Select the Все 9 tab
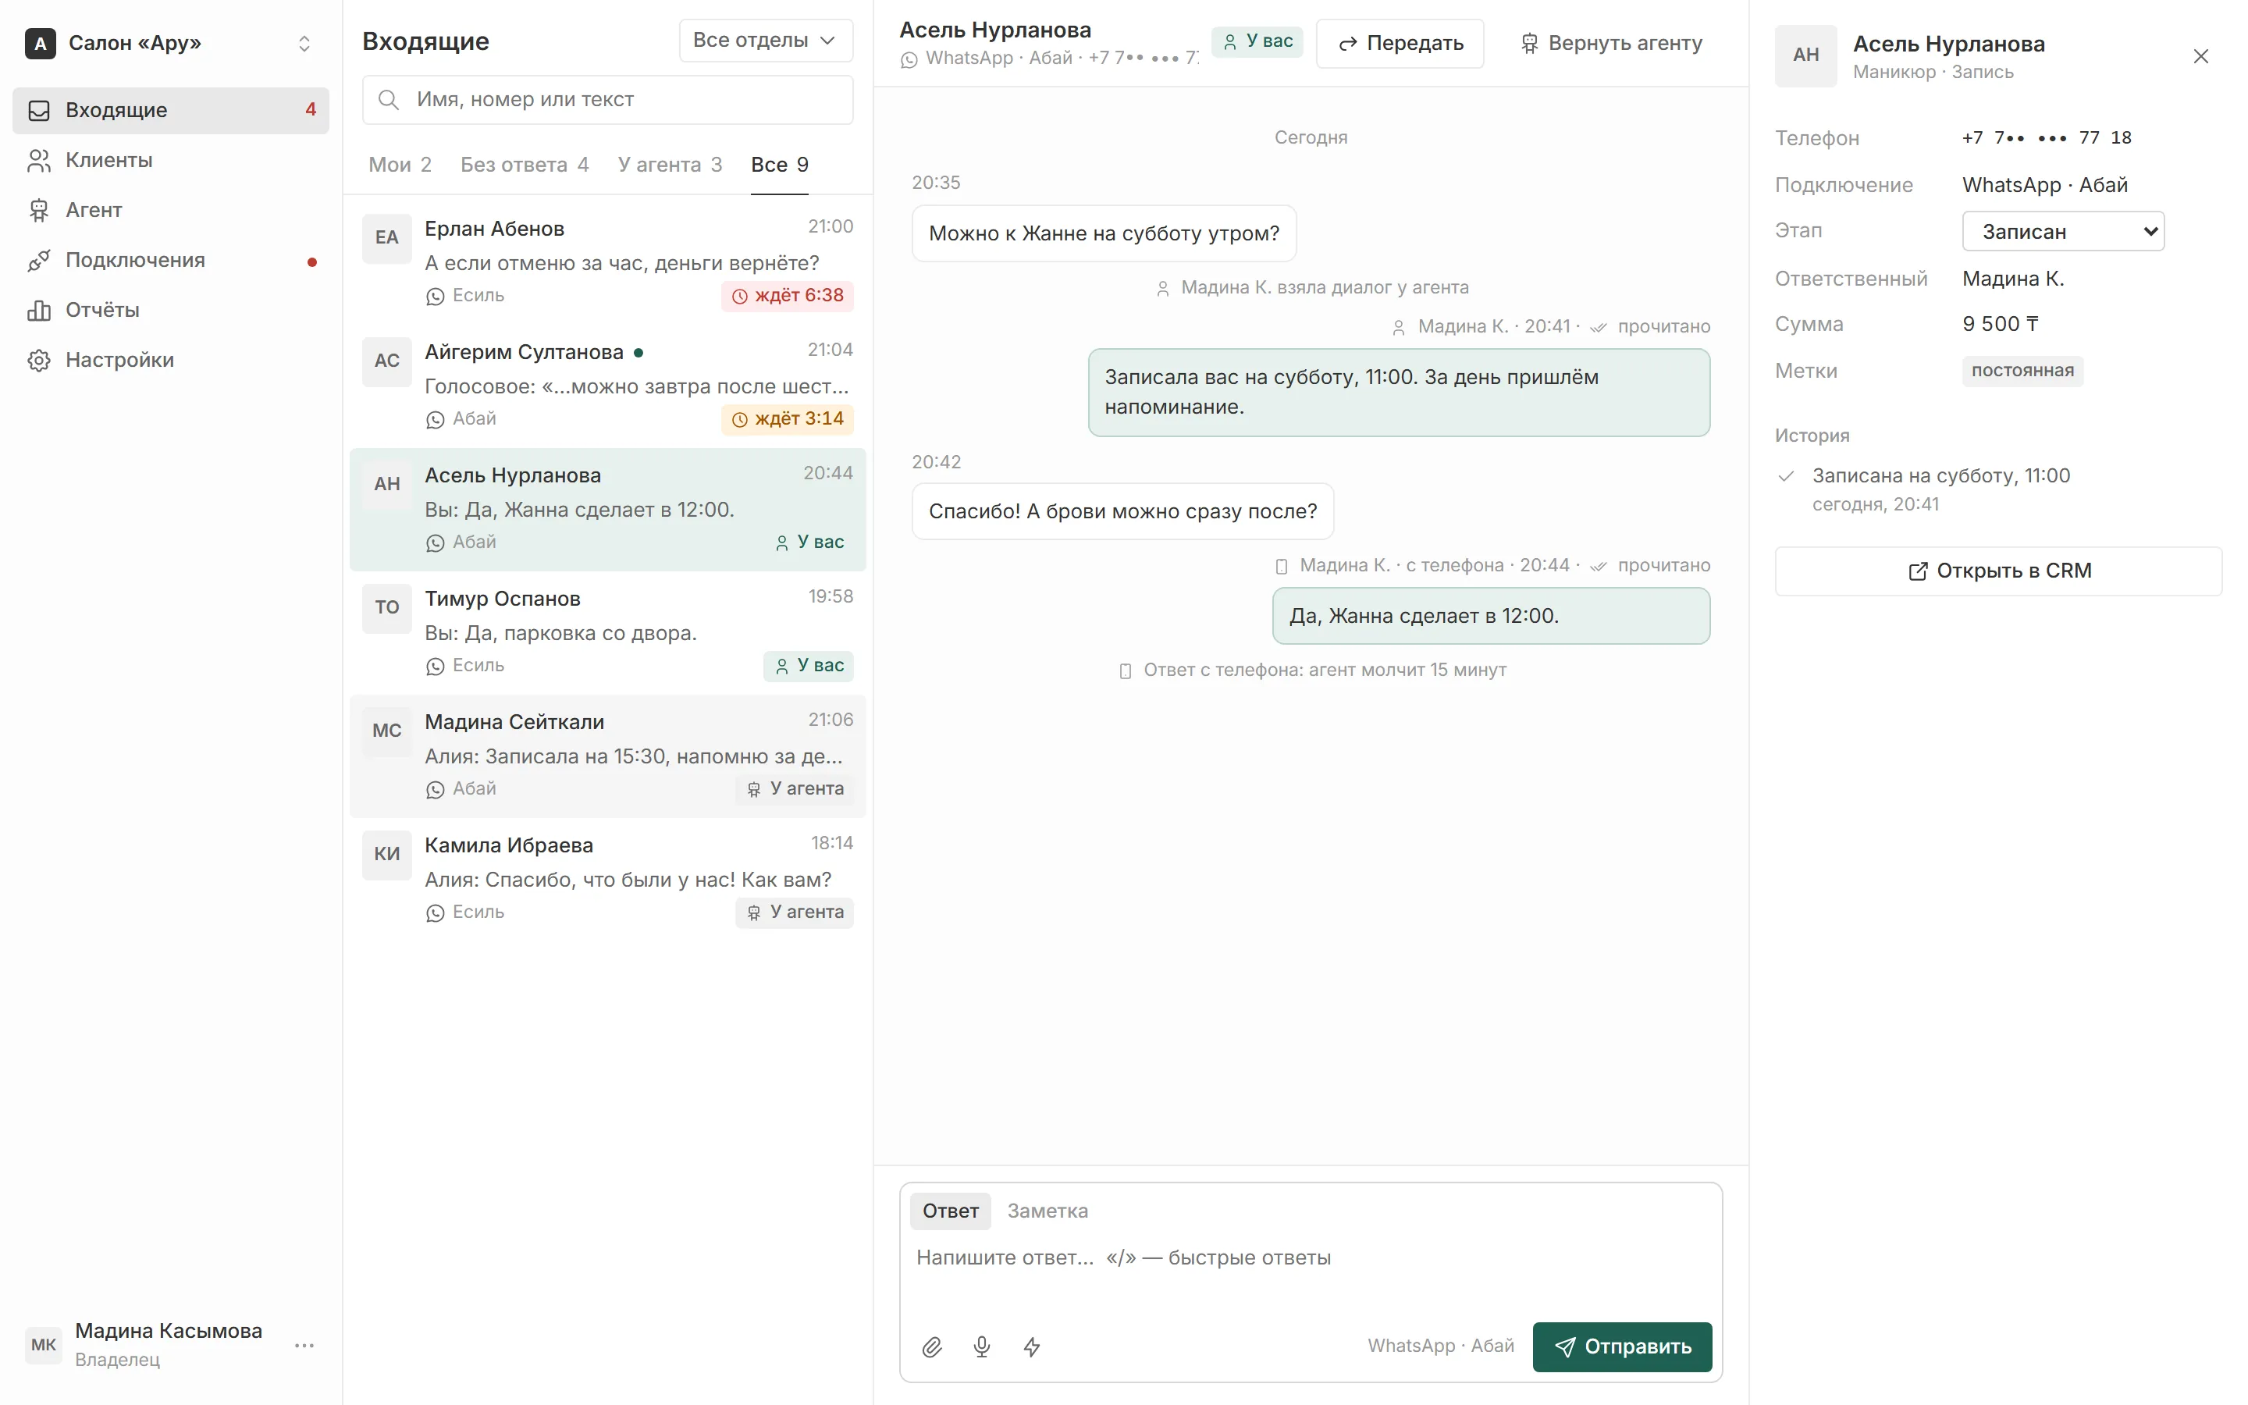2248x1405 pixels. [x=779, y=165]
